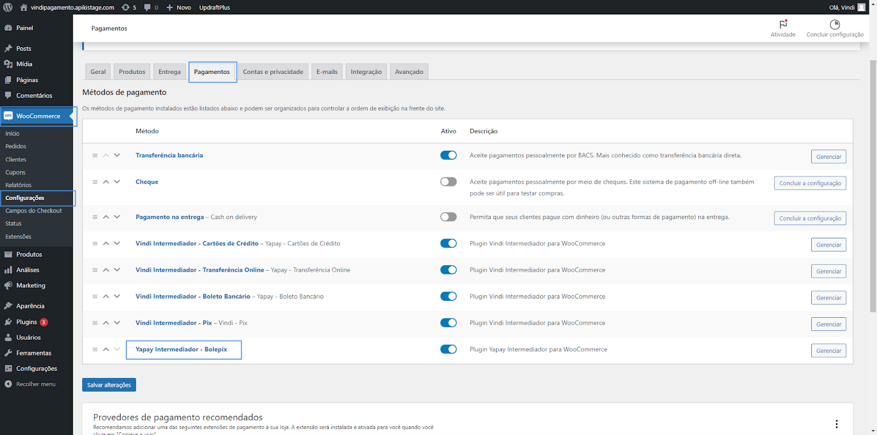Open the Yapay Intermediador - Bolepix link
This screenshot has height=435, width=877.
click(181, 350)
